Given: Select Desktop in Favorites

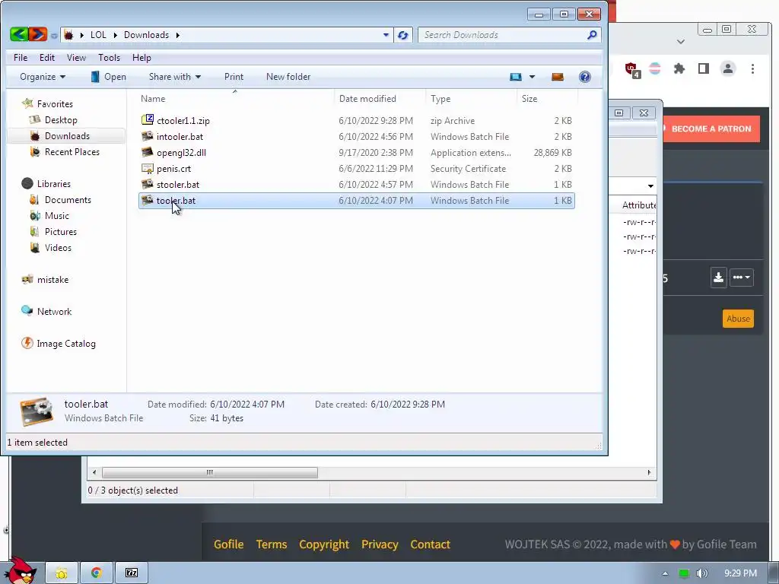Looking at the screenshot, I should pyautogui.click(x=61, y=119).
